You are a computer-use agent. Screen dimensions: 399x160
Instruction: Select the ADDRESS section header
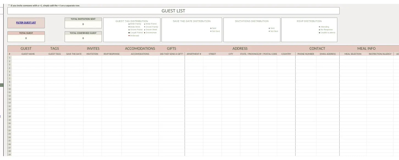240,48
